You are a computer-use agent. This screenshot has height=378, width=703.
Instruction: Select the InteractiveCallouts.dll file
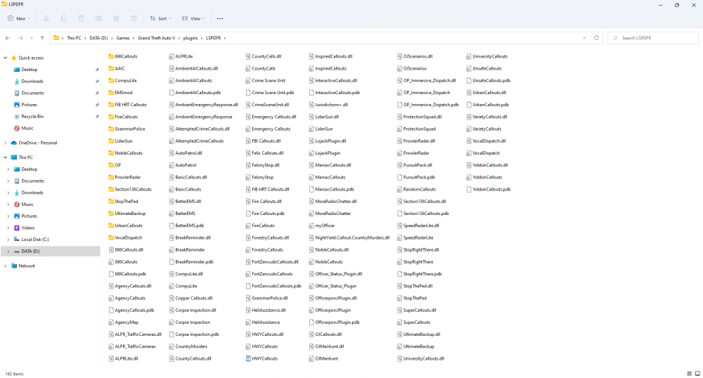click(333, 81)
